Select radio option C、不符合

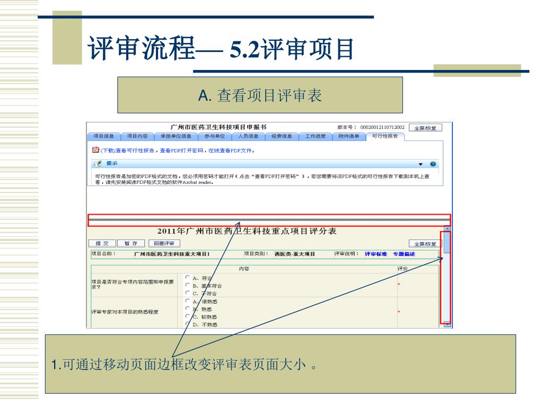pyautogui.click(x=187, y=293)
